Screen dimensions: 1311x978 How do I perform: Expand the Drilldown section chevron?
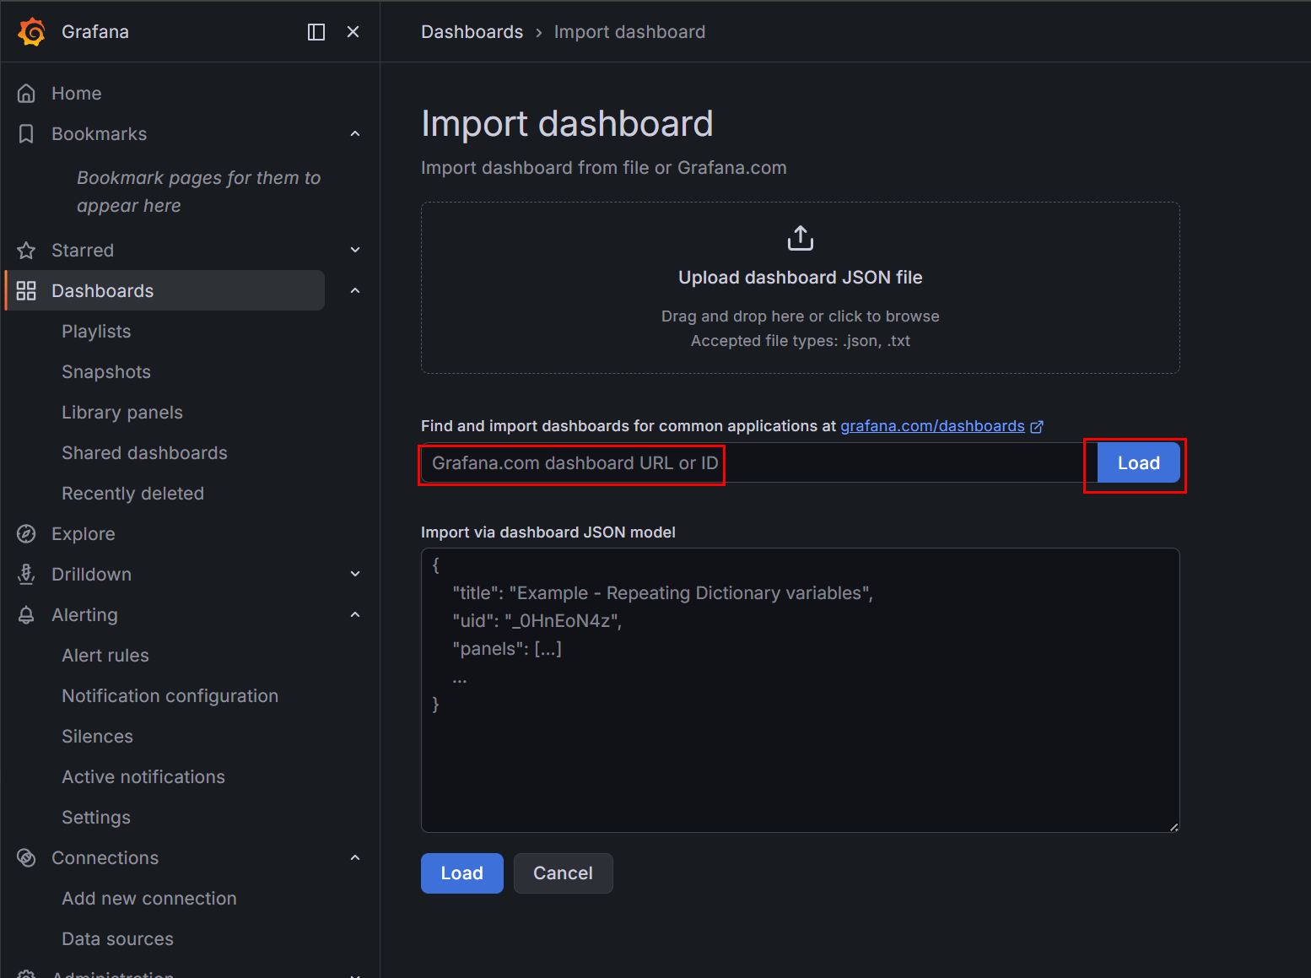click(355, 575)
